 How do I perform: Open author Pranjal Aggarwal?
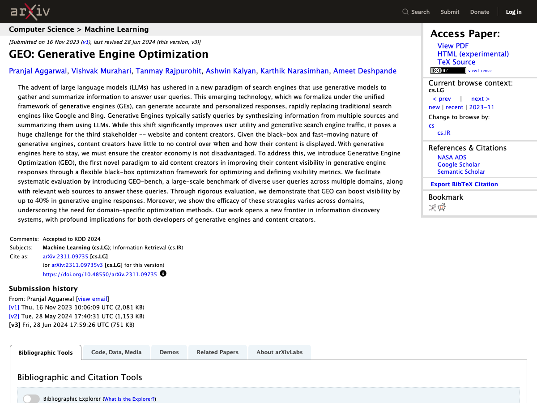click(x=38, y=71)
